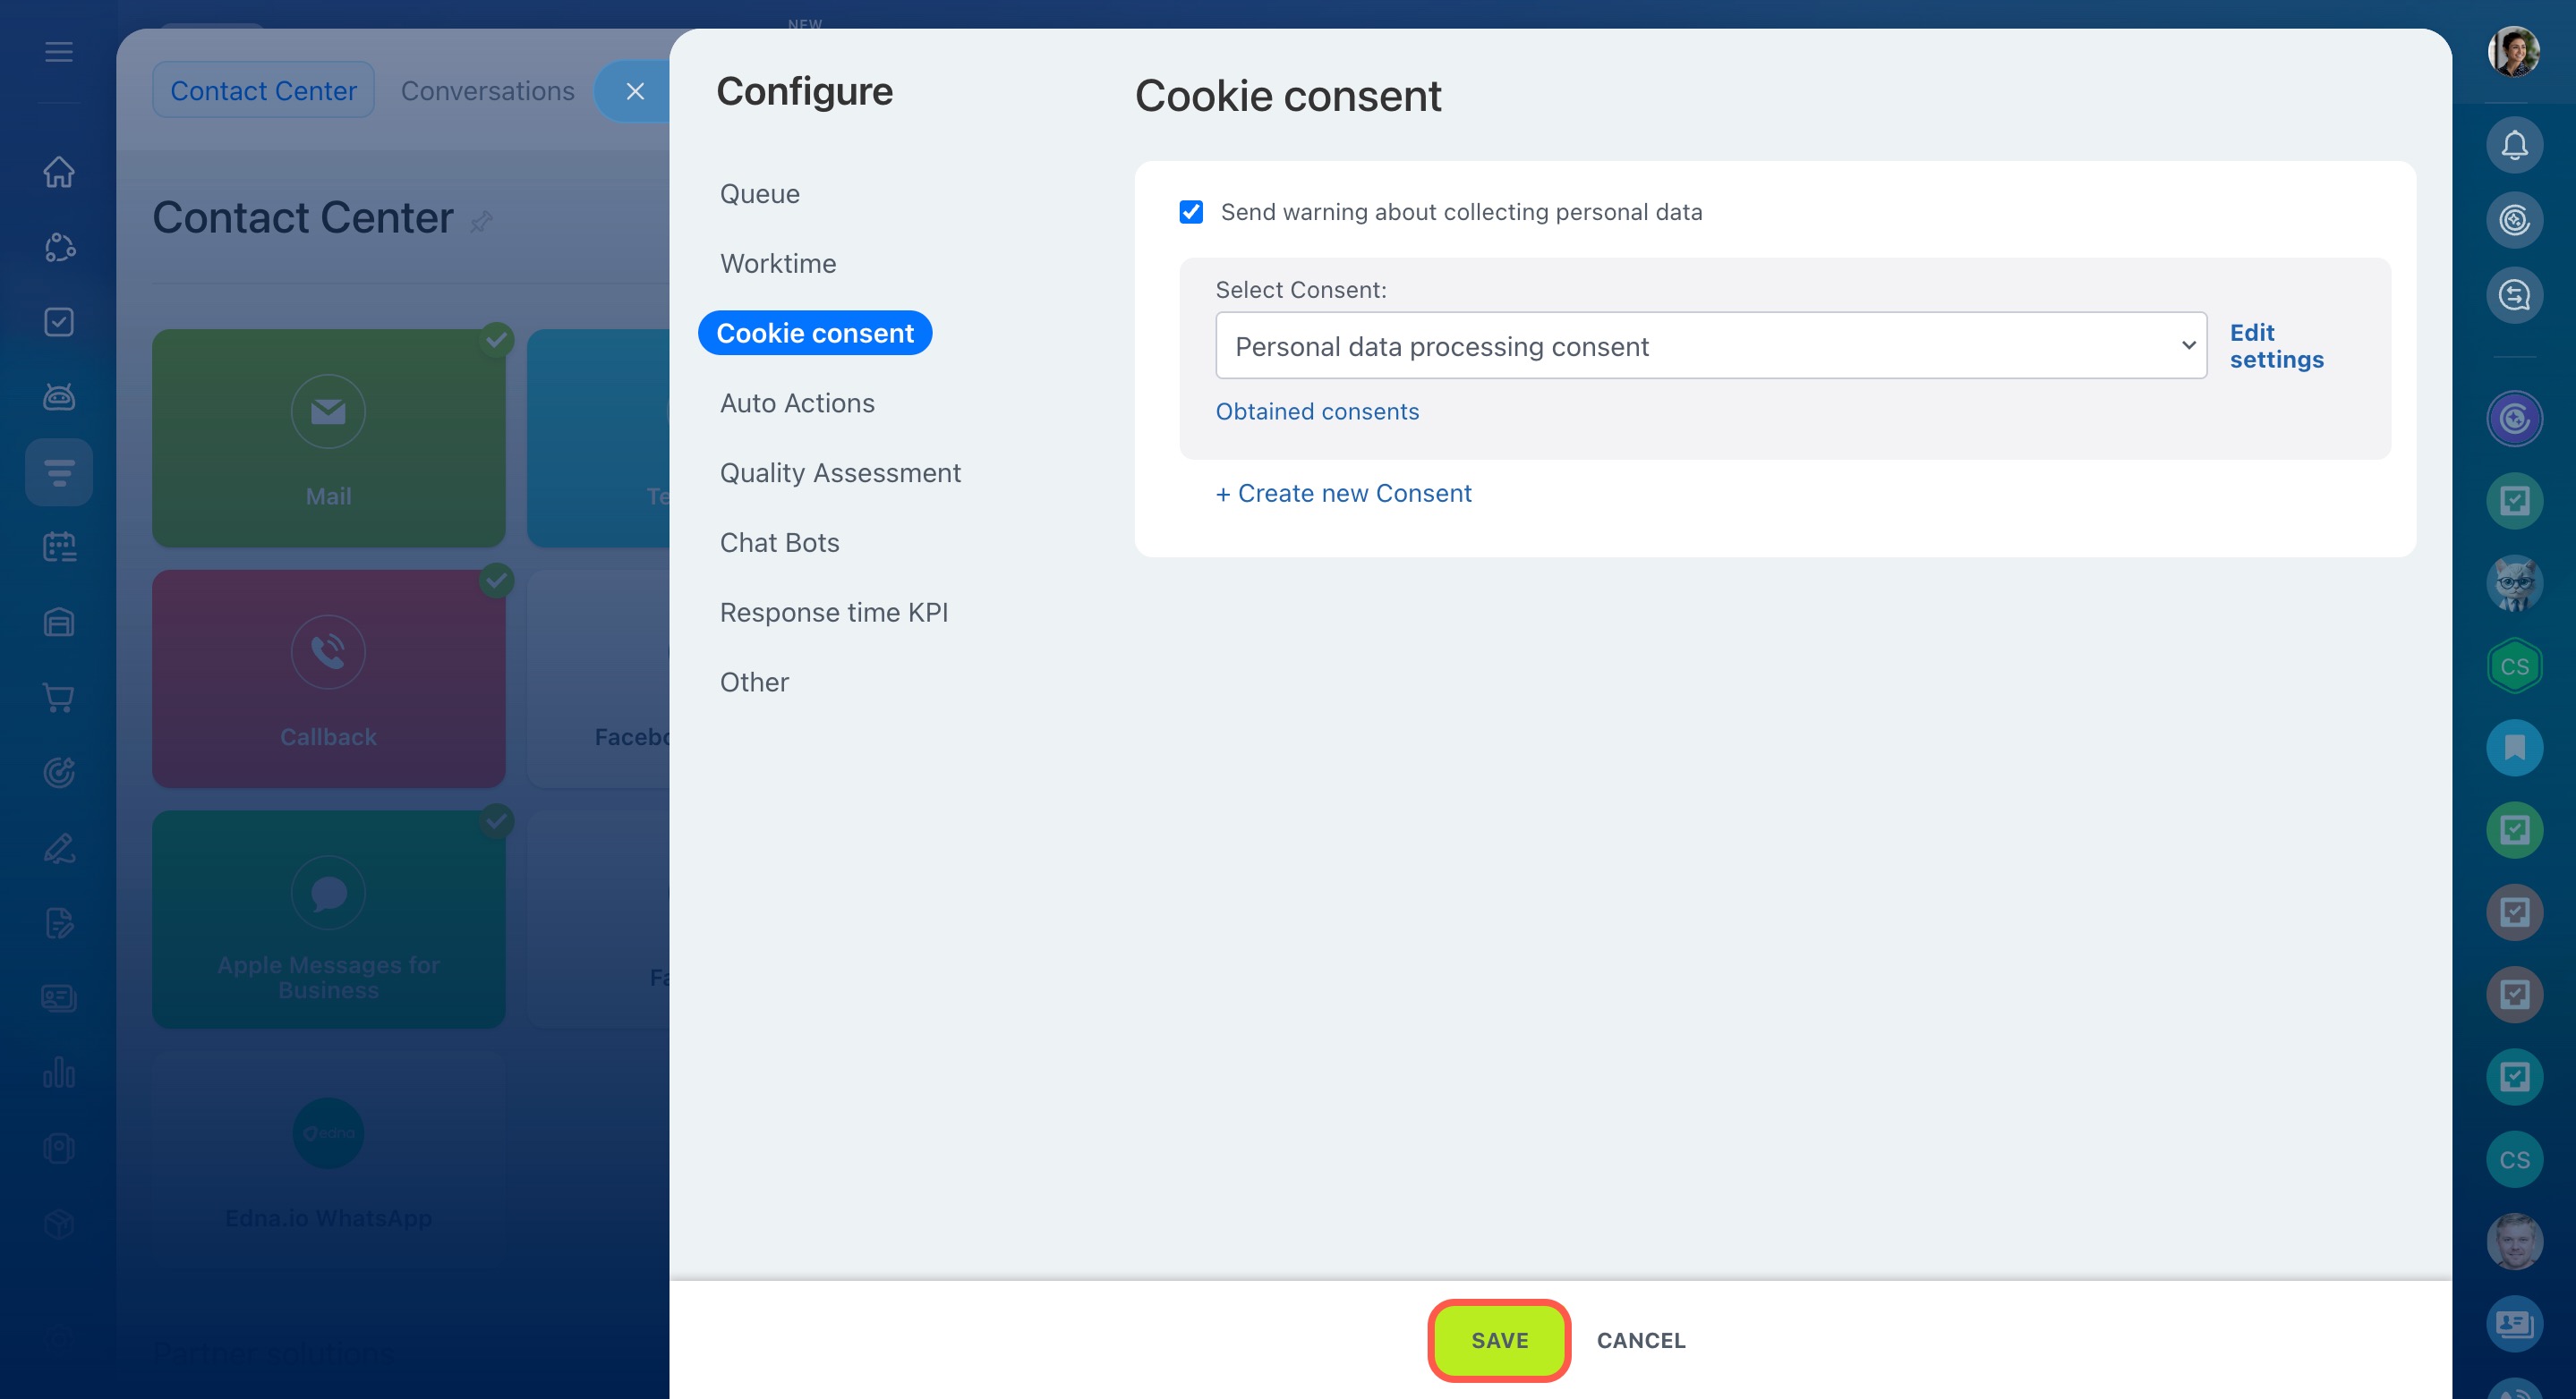2576x1399 pixels.
Task: Uncheck Send warning about collecting personal data
Action: click(1190, 212)
